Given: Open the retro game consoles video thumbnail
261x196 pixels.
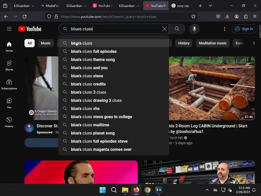Looking at the screenshot, I should tap(198, 172).
